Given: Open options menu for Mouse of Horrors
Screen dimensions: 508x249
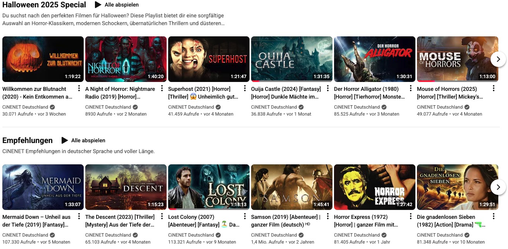Looking at the screenshot, I should pos(494,89).
